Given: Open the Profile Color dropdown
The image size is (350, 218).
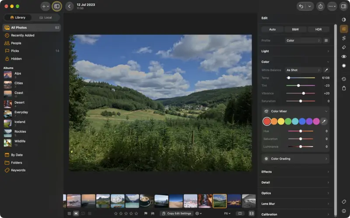Looking at the screenshot, I should click(303, 41).
